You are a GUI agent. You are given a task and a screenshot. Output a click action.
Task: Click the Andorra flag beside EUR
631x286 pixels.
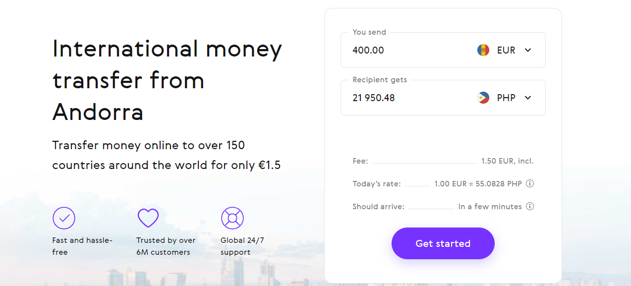point(483,50)
